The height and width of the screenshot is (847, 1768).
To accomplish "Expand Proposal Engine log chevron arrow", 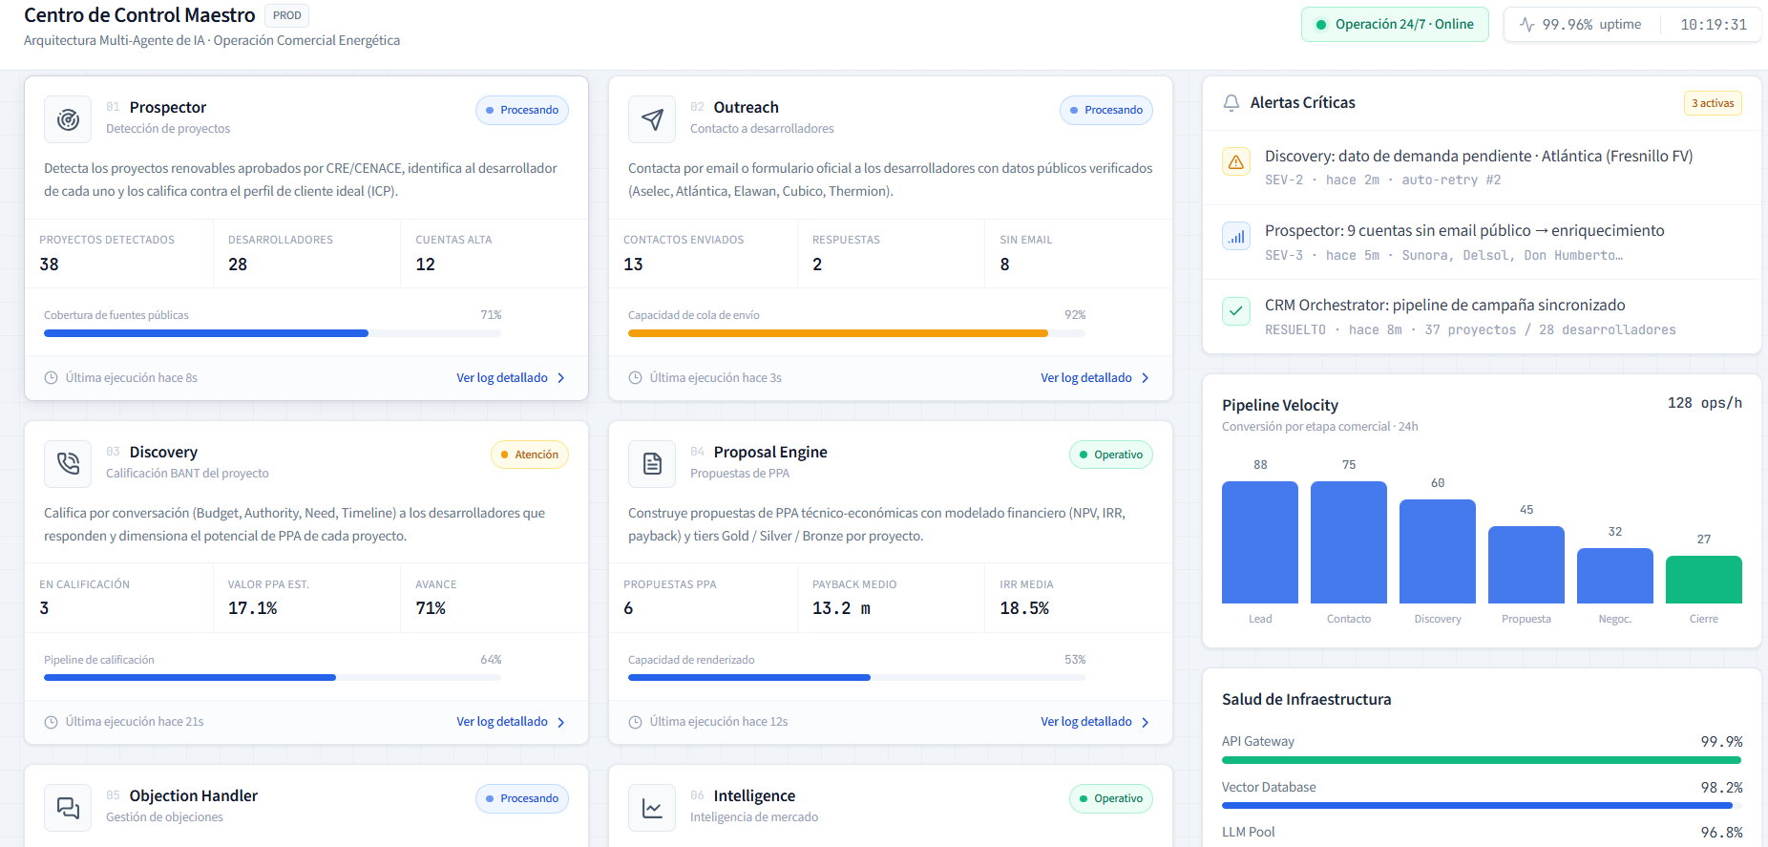I will click(1146, 722).
